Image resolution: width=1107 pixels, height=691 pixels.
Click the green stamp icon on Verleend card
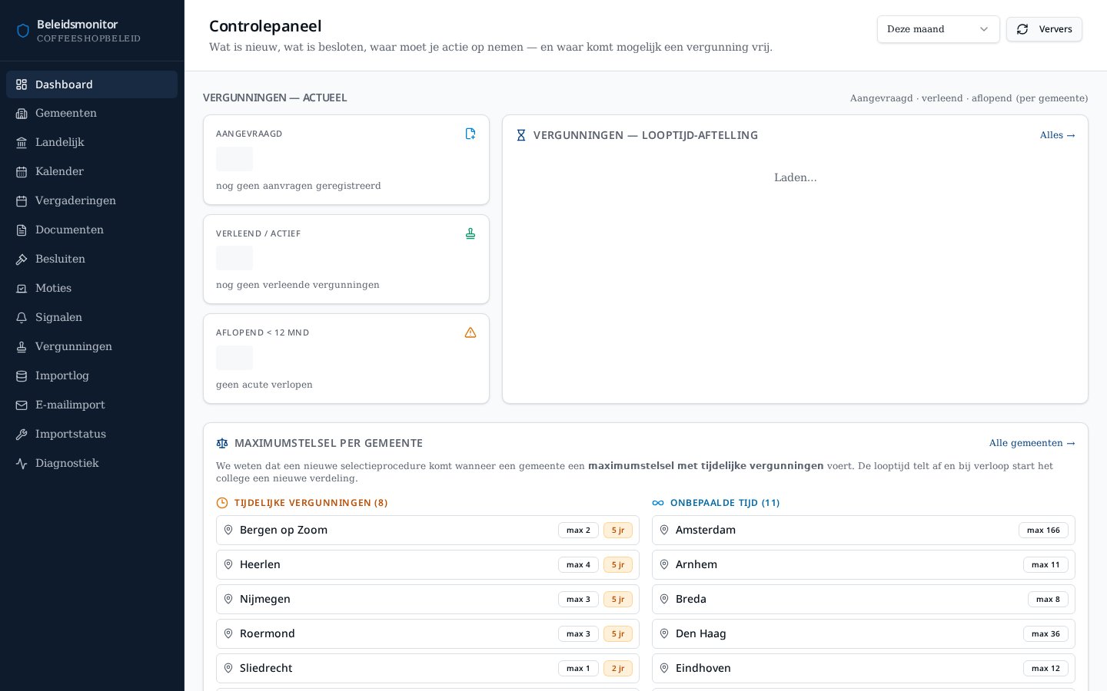[470, 233]
